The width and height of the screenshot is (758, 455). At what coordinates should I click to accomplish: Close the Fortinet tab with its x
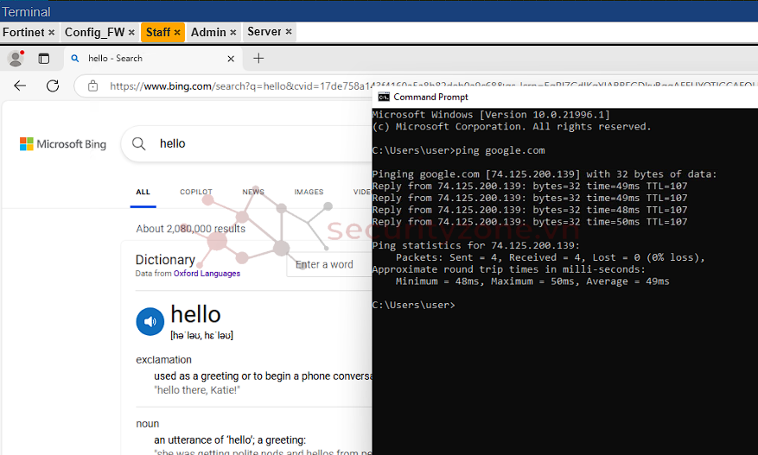[51, 32]
